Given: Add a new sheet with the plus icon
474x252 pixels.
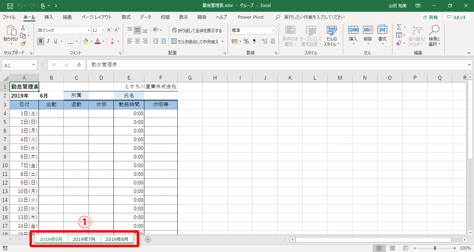Looking at the screenshot, I should [x=148, y=239].
